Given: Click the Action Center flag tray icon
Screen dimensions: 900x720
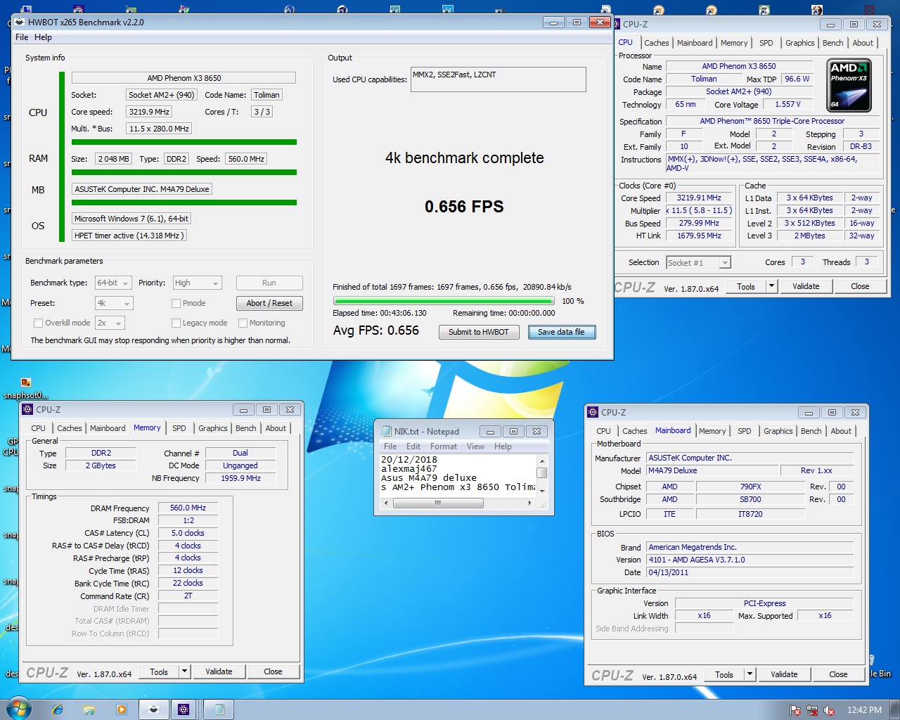Looking at the screenshot, I should (x=795, y=710).
